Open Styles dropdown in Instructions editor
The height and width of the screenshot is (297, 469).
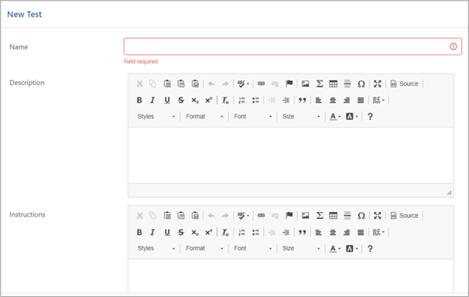coord(156,248)
